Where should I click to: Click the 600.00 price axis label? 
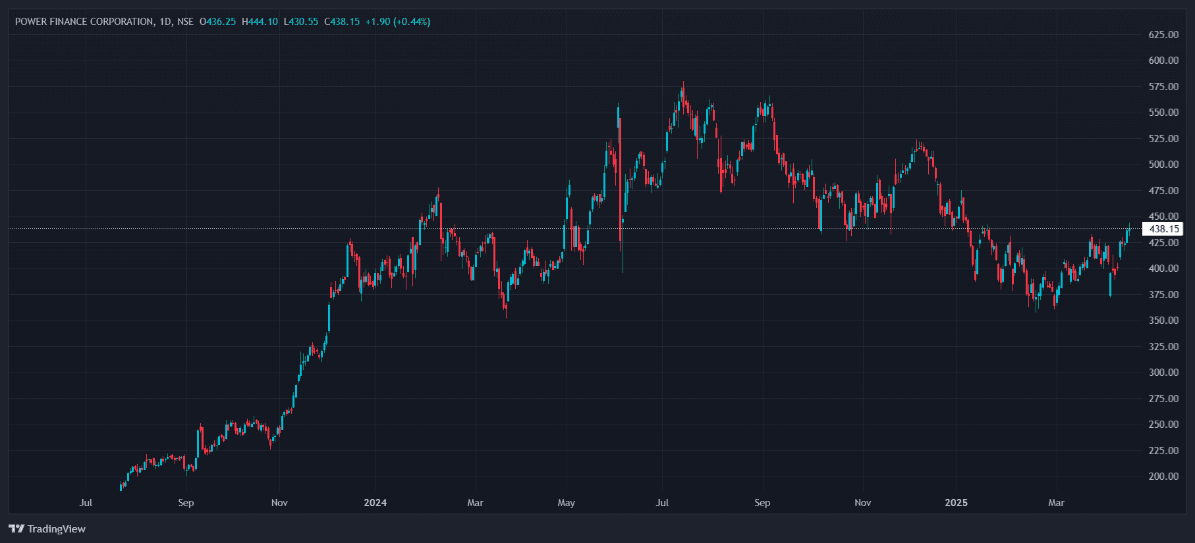1163,61
